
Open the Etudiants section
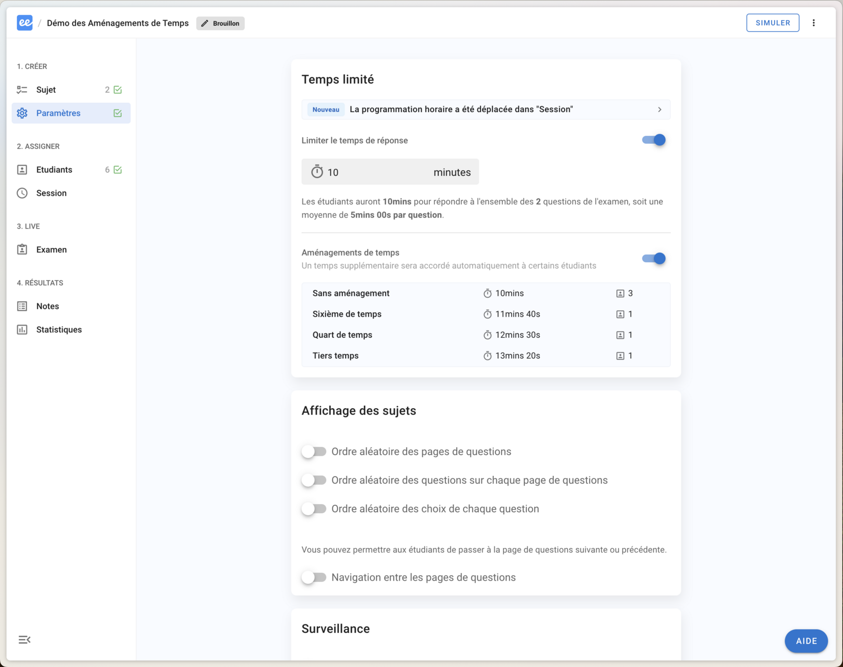54,170
